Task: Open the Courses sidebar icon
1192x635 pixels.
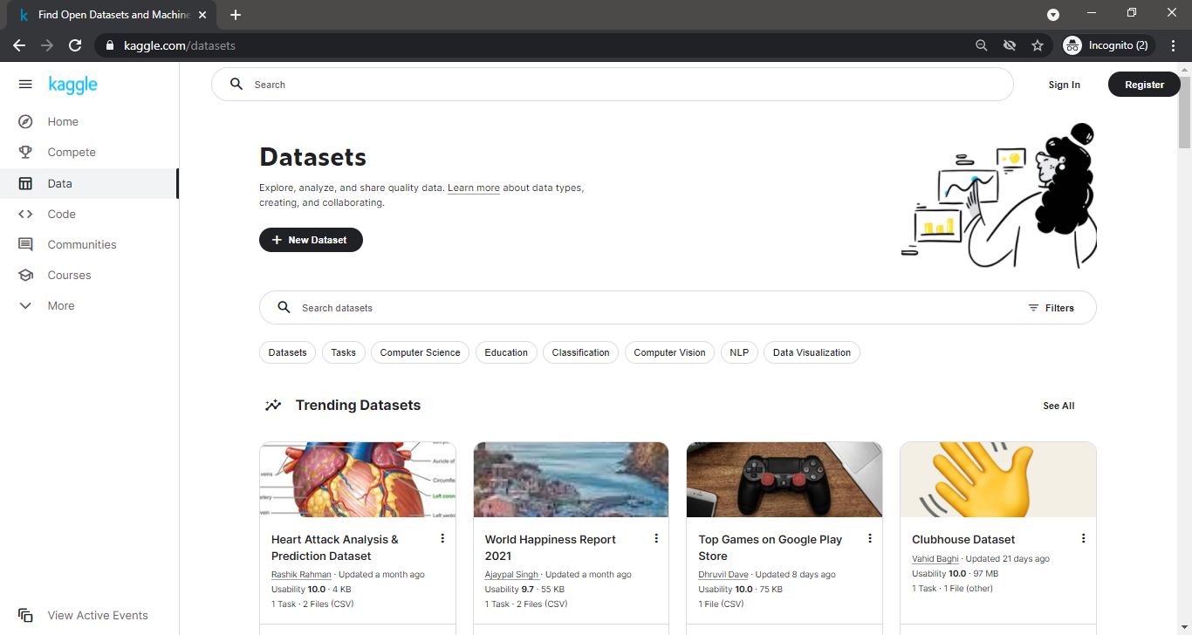Action: click(x=25, y=275)
